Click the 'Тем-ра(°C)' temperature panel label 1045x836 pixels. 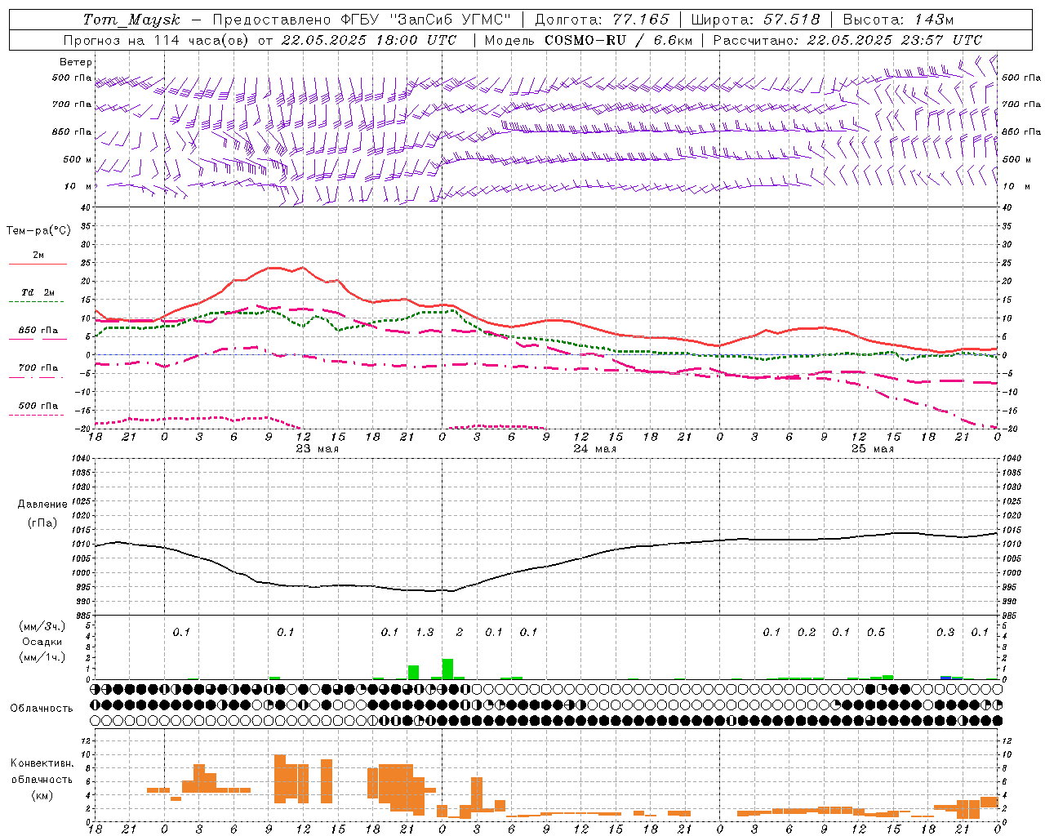(x=38, y=230)
